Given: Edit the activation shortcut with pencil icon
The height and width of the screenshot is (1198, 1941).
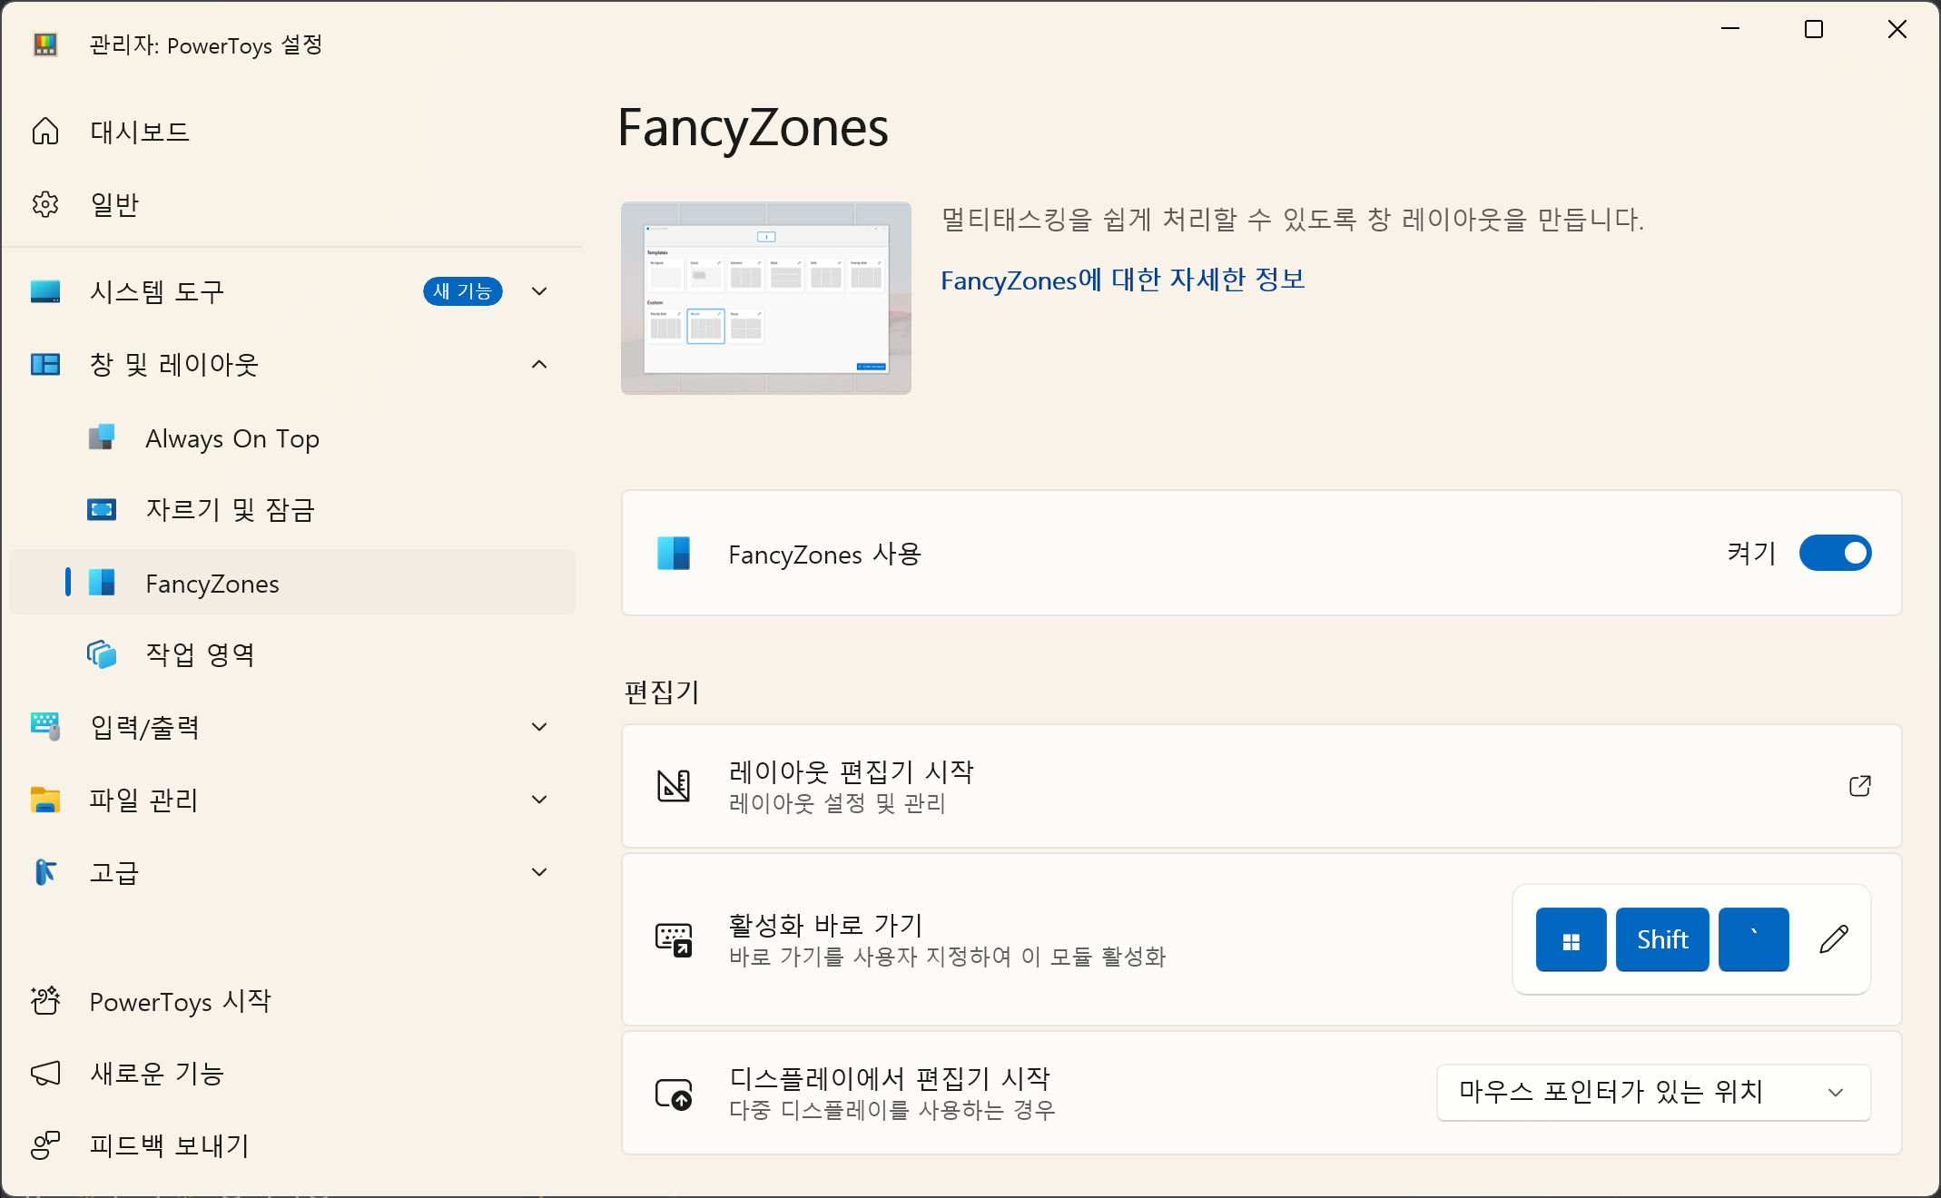Looking at the screenshot, I should (1834, 939).
